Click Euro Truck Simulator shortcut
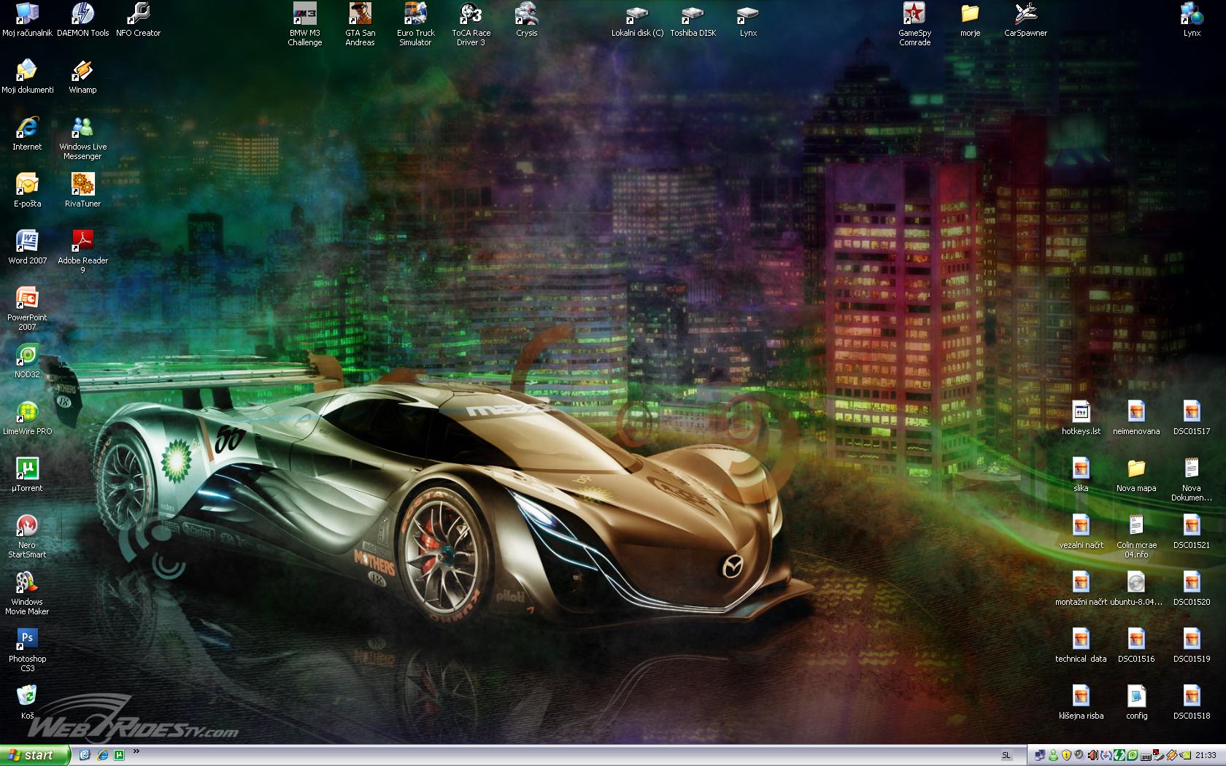Screen dimensions: 1226x766 coord(415,24)
